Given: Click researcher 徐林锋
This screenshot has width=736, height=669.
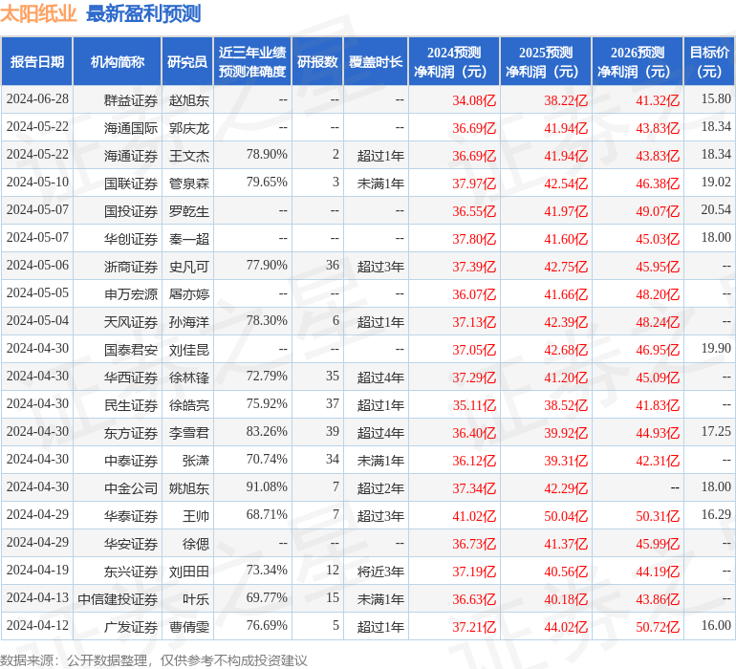Looking at the screenshot, I should tap(189, 378).
